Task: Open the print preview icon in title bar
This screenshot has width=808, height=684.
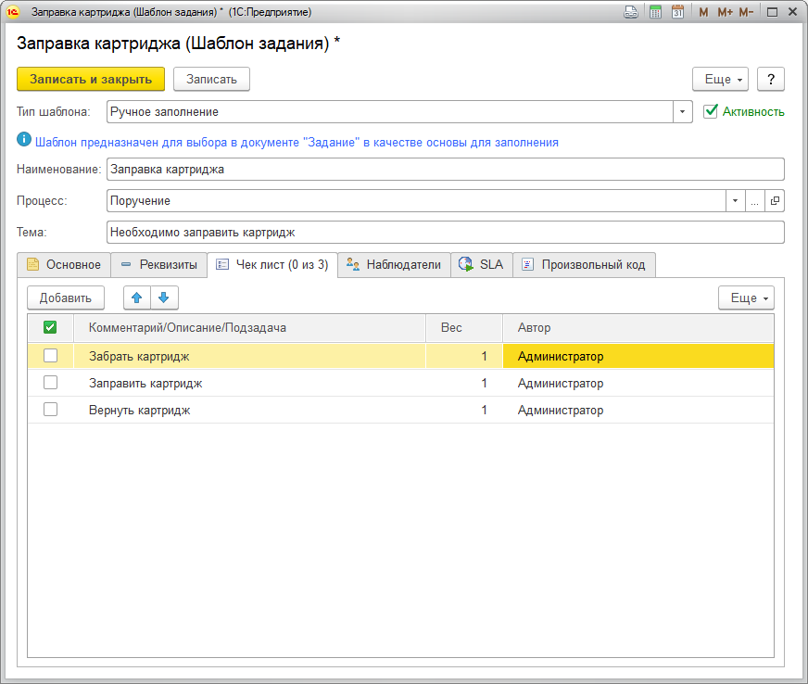Action: click(631, 12)
